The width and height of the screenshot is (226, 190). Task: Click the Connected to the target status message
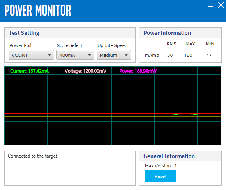[32, 156]
